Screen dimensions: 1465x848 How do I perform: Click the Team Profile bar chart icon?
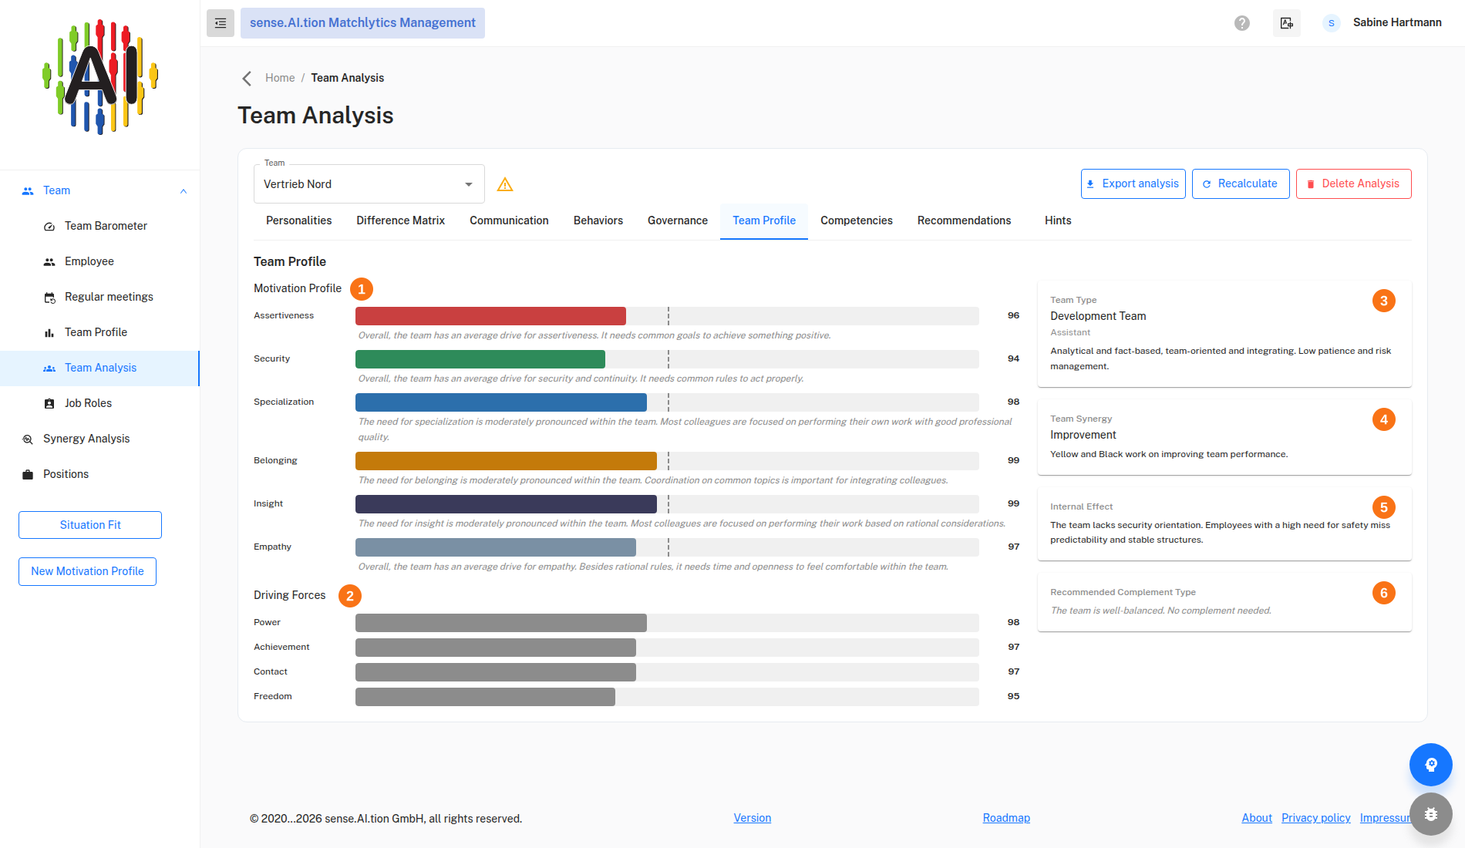pos(49,333)
